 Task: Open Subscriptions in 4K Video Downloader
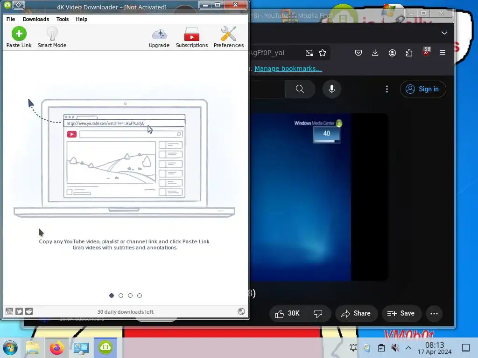point(192,37)
